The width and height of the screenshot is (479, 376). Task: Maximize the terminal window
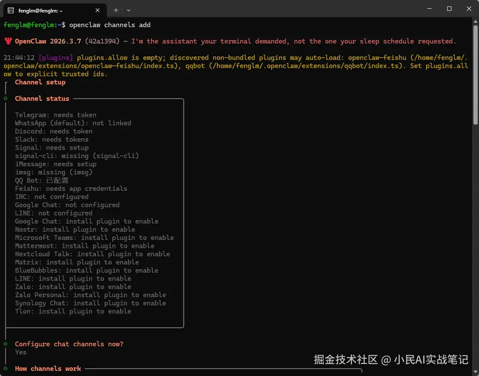(x=449, y=9)
